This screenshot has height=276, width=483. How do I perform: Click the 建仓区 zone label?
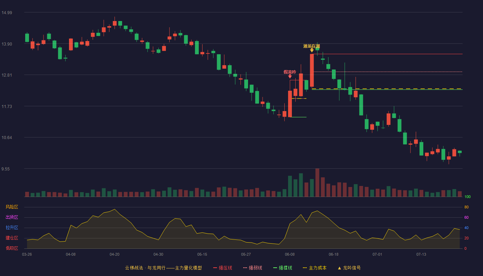point(12,238)
